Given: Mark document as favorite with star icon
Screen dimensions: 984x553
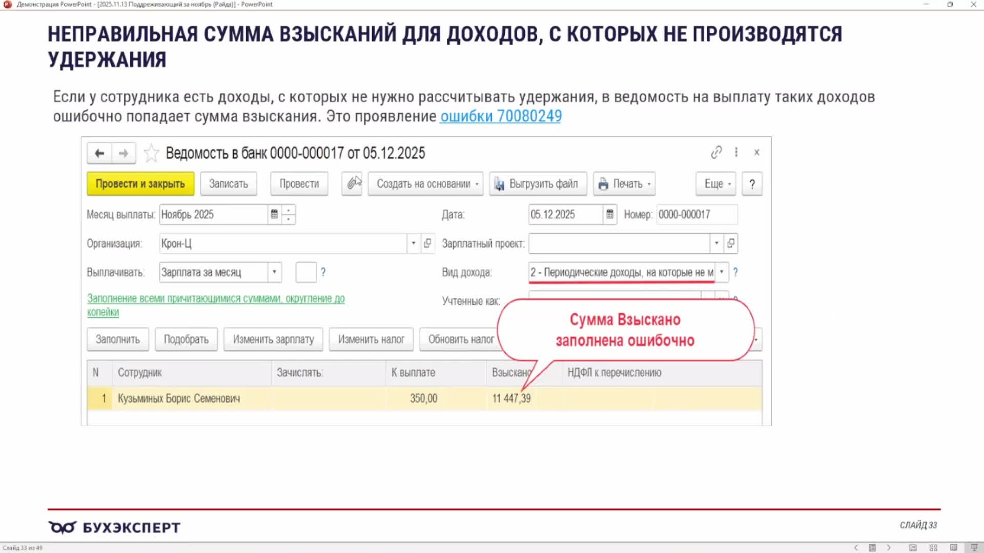Looking at the screenshot, I should coord(151,153).
